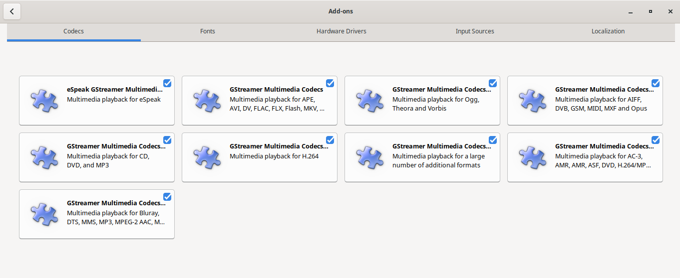Click card title above the AIFF, DVB description
The image size is (680, 278).
coord(604,90)
